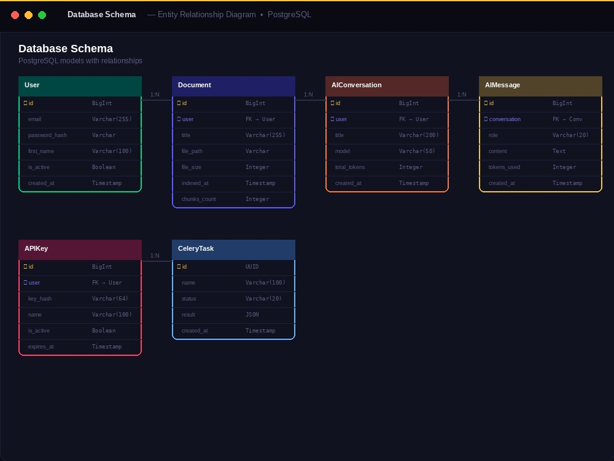Click the tokens_used field in AIMessage table
The width and height of the screenshot is (614, 461).
540,167
